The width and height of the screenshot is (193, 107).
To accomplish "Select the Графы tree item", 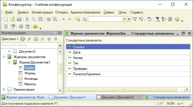I will (29, 68).
